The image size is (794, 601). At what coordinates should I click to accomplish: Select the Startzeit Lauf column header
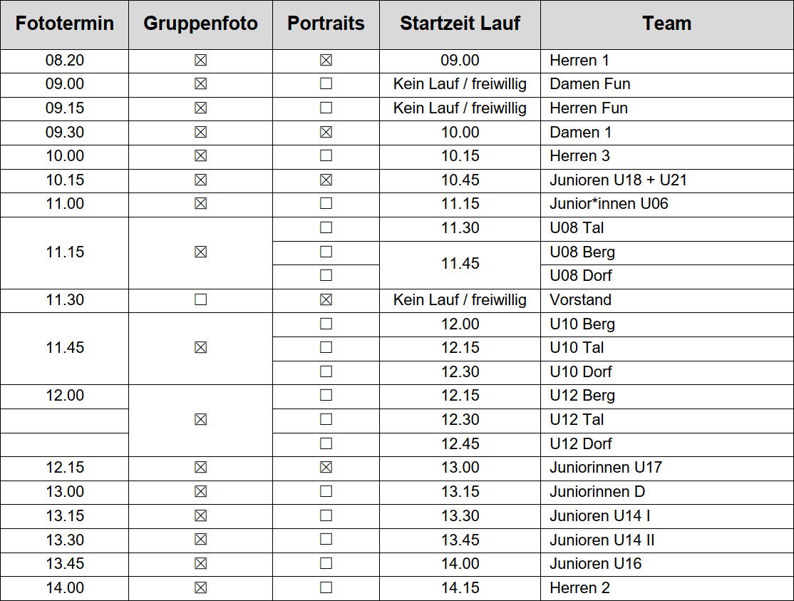tap(460, 24)
